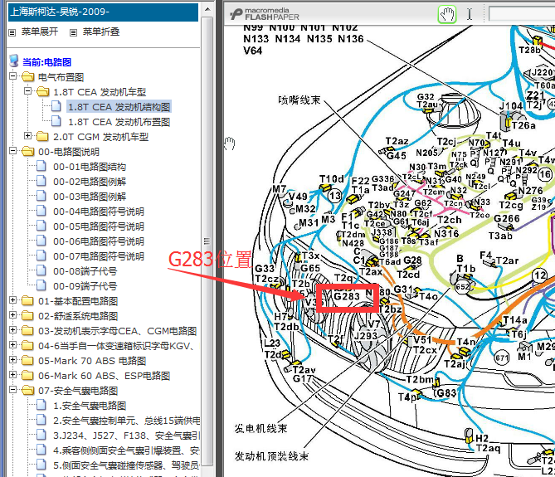Click the Macromedia FlashPaper logo
This screenshot has height=477, width=555.
tap(265, 14)
